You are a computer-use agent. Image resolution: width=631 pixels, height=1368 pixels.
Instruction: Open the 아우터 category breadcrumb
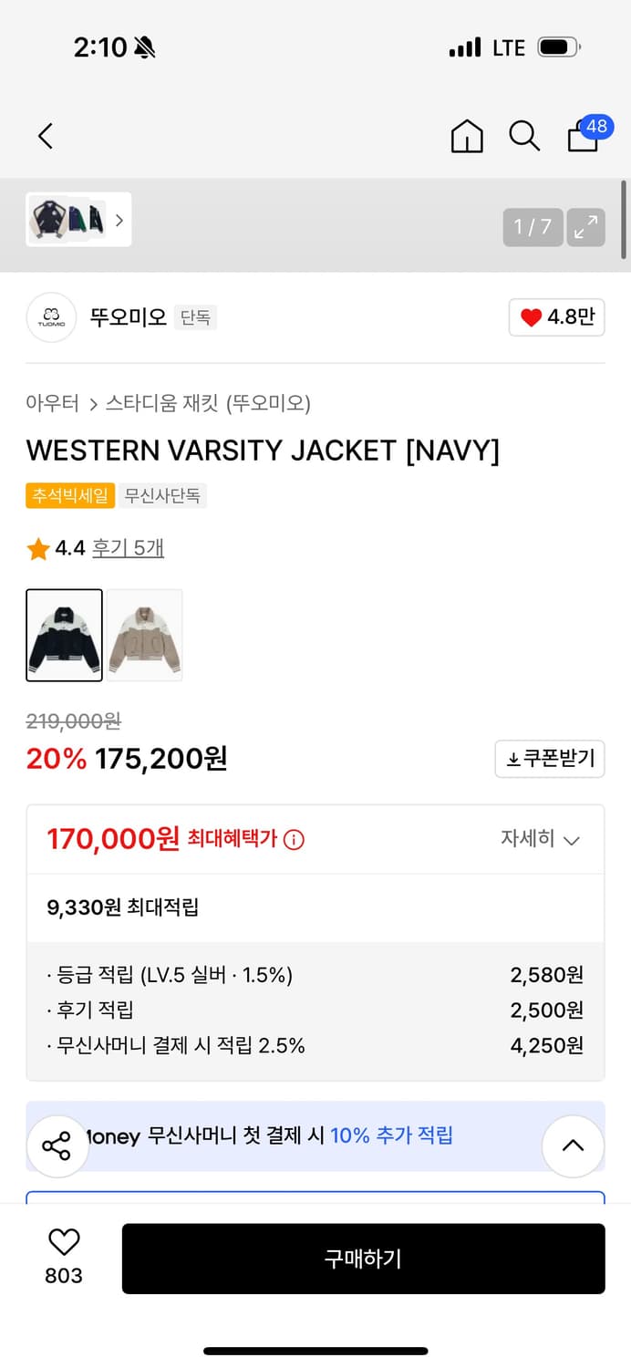coord(52,403)
